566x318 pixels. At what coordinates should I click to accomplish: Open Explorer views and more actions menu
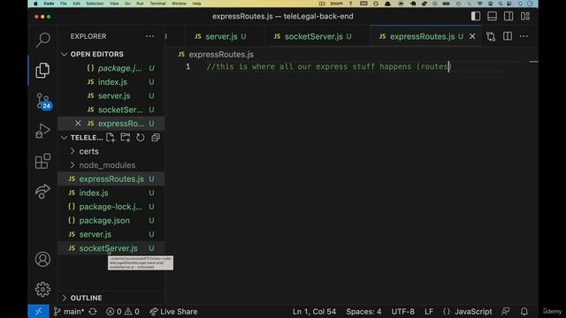click(x=149, y=36)
